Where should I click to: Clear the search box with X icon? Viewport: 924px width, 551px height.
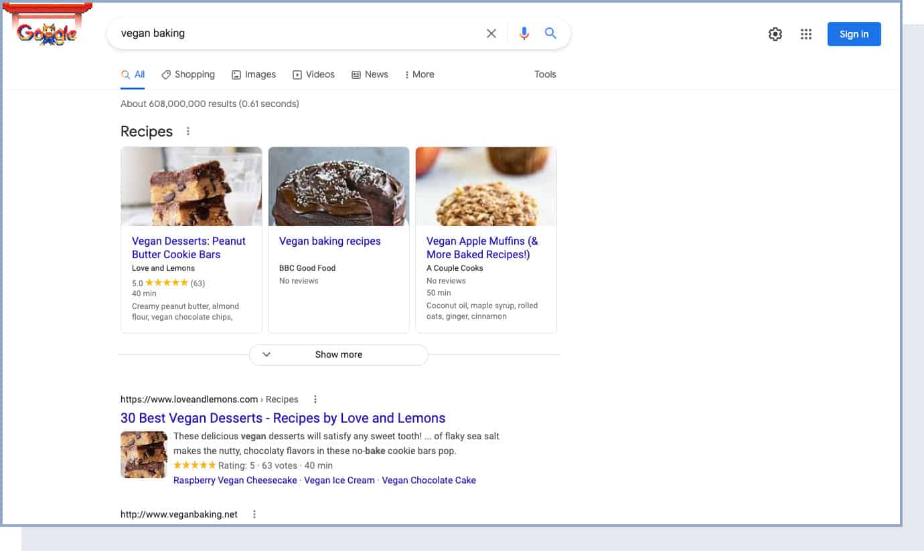pyautogui.click(x=491, y=33)
